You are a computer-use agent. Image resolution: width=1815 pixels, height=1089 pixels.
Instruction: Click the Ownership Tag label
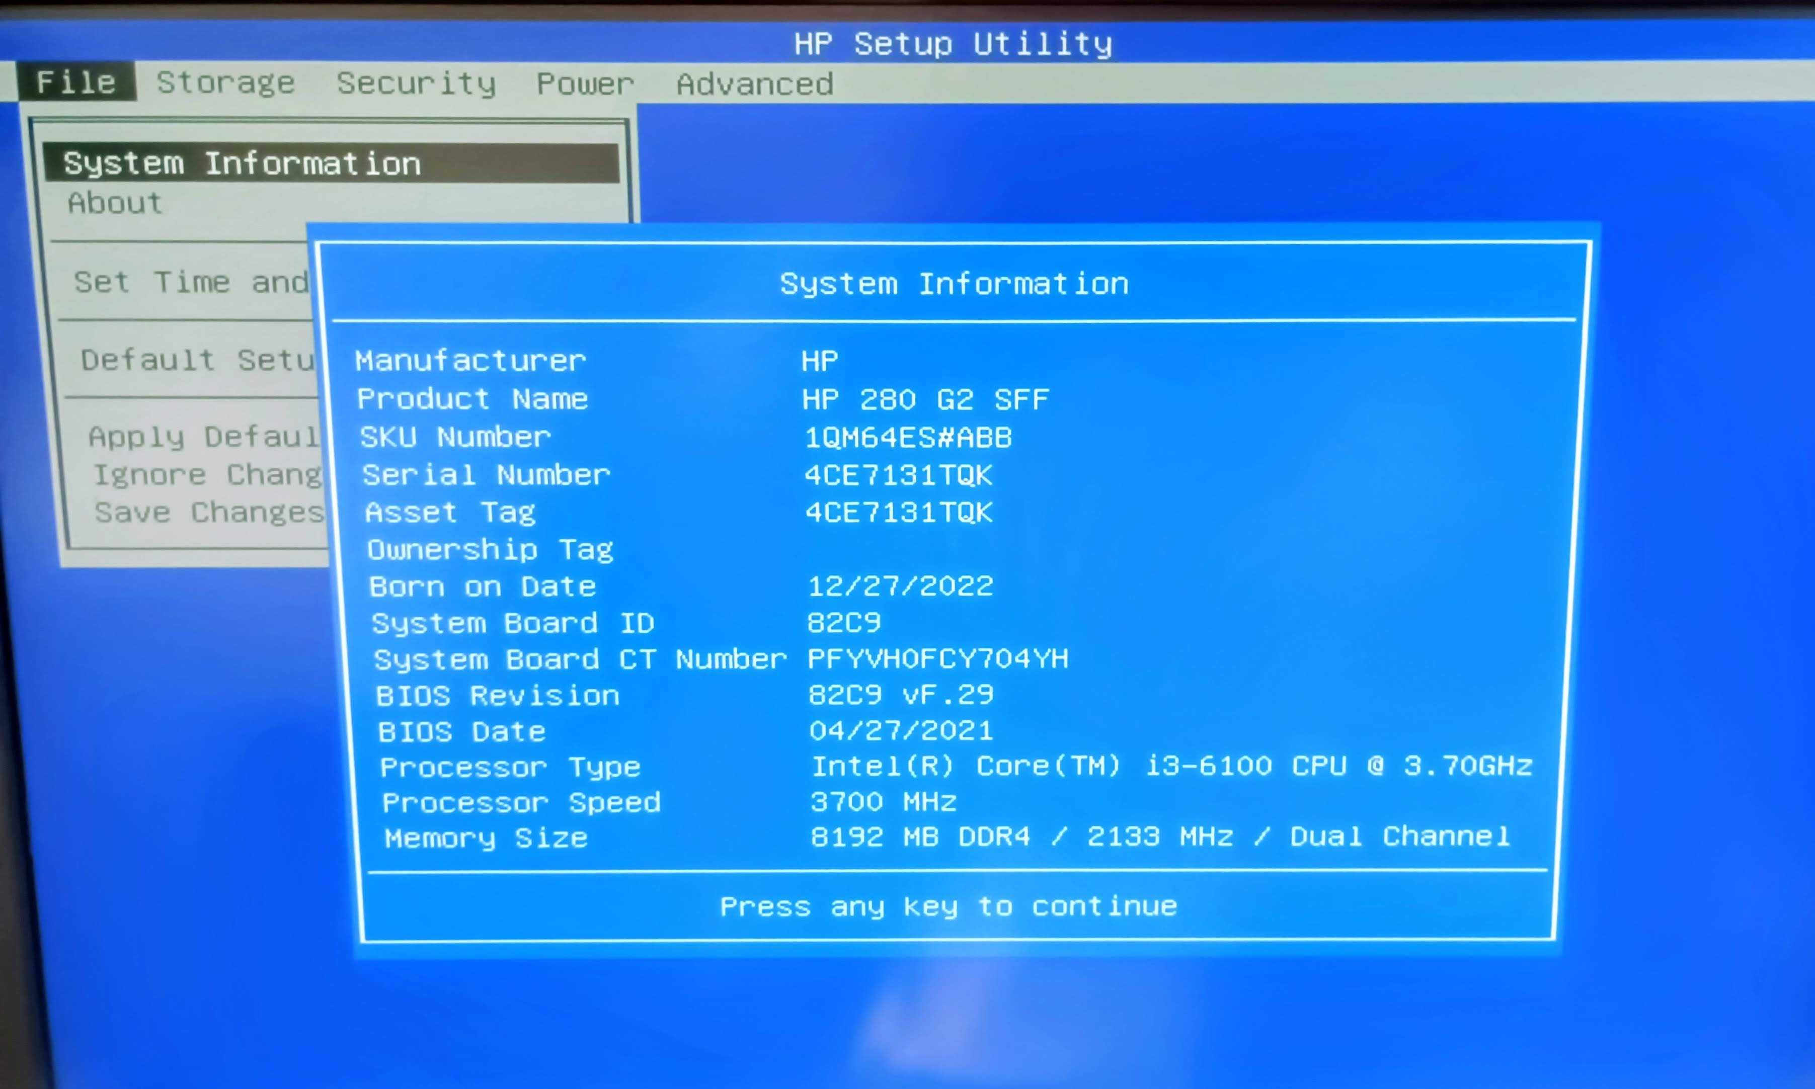490,550
